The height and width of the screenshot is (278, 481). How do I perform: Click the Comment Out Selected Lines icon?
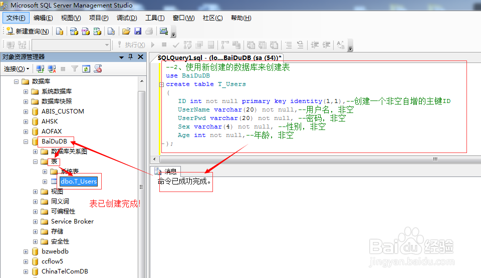point(289,45)
